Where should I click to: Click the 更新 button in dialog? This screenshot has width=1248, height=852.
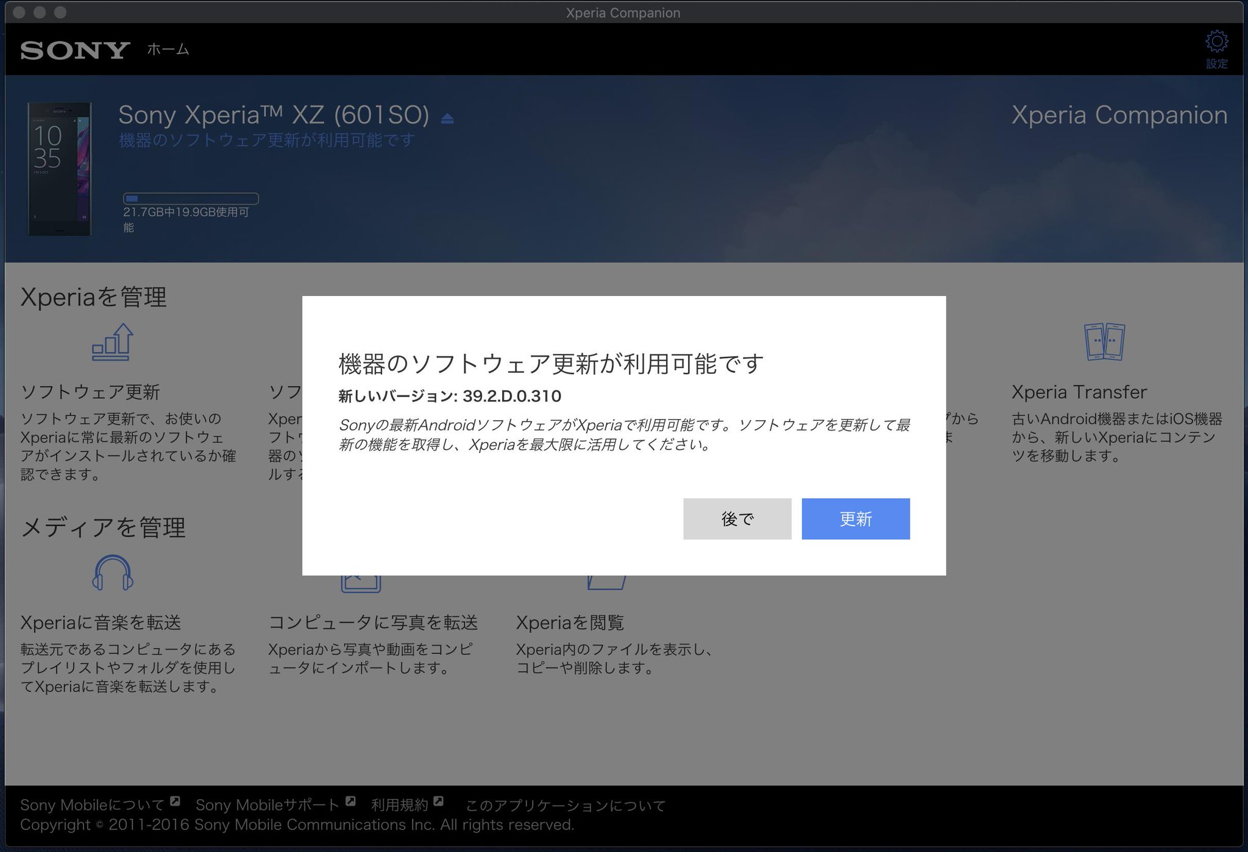[856, 519]
